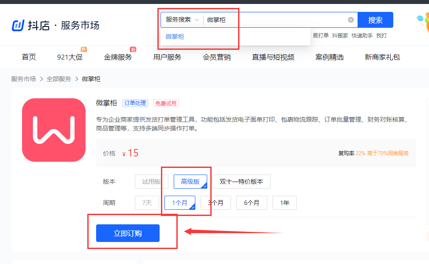This screenshot has width=429, height=264.
Task: Open the 直播与短视频 nav tab
Action: point(273,57)
